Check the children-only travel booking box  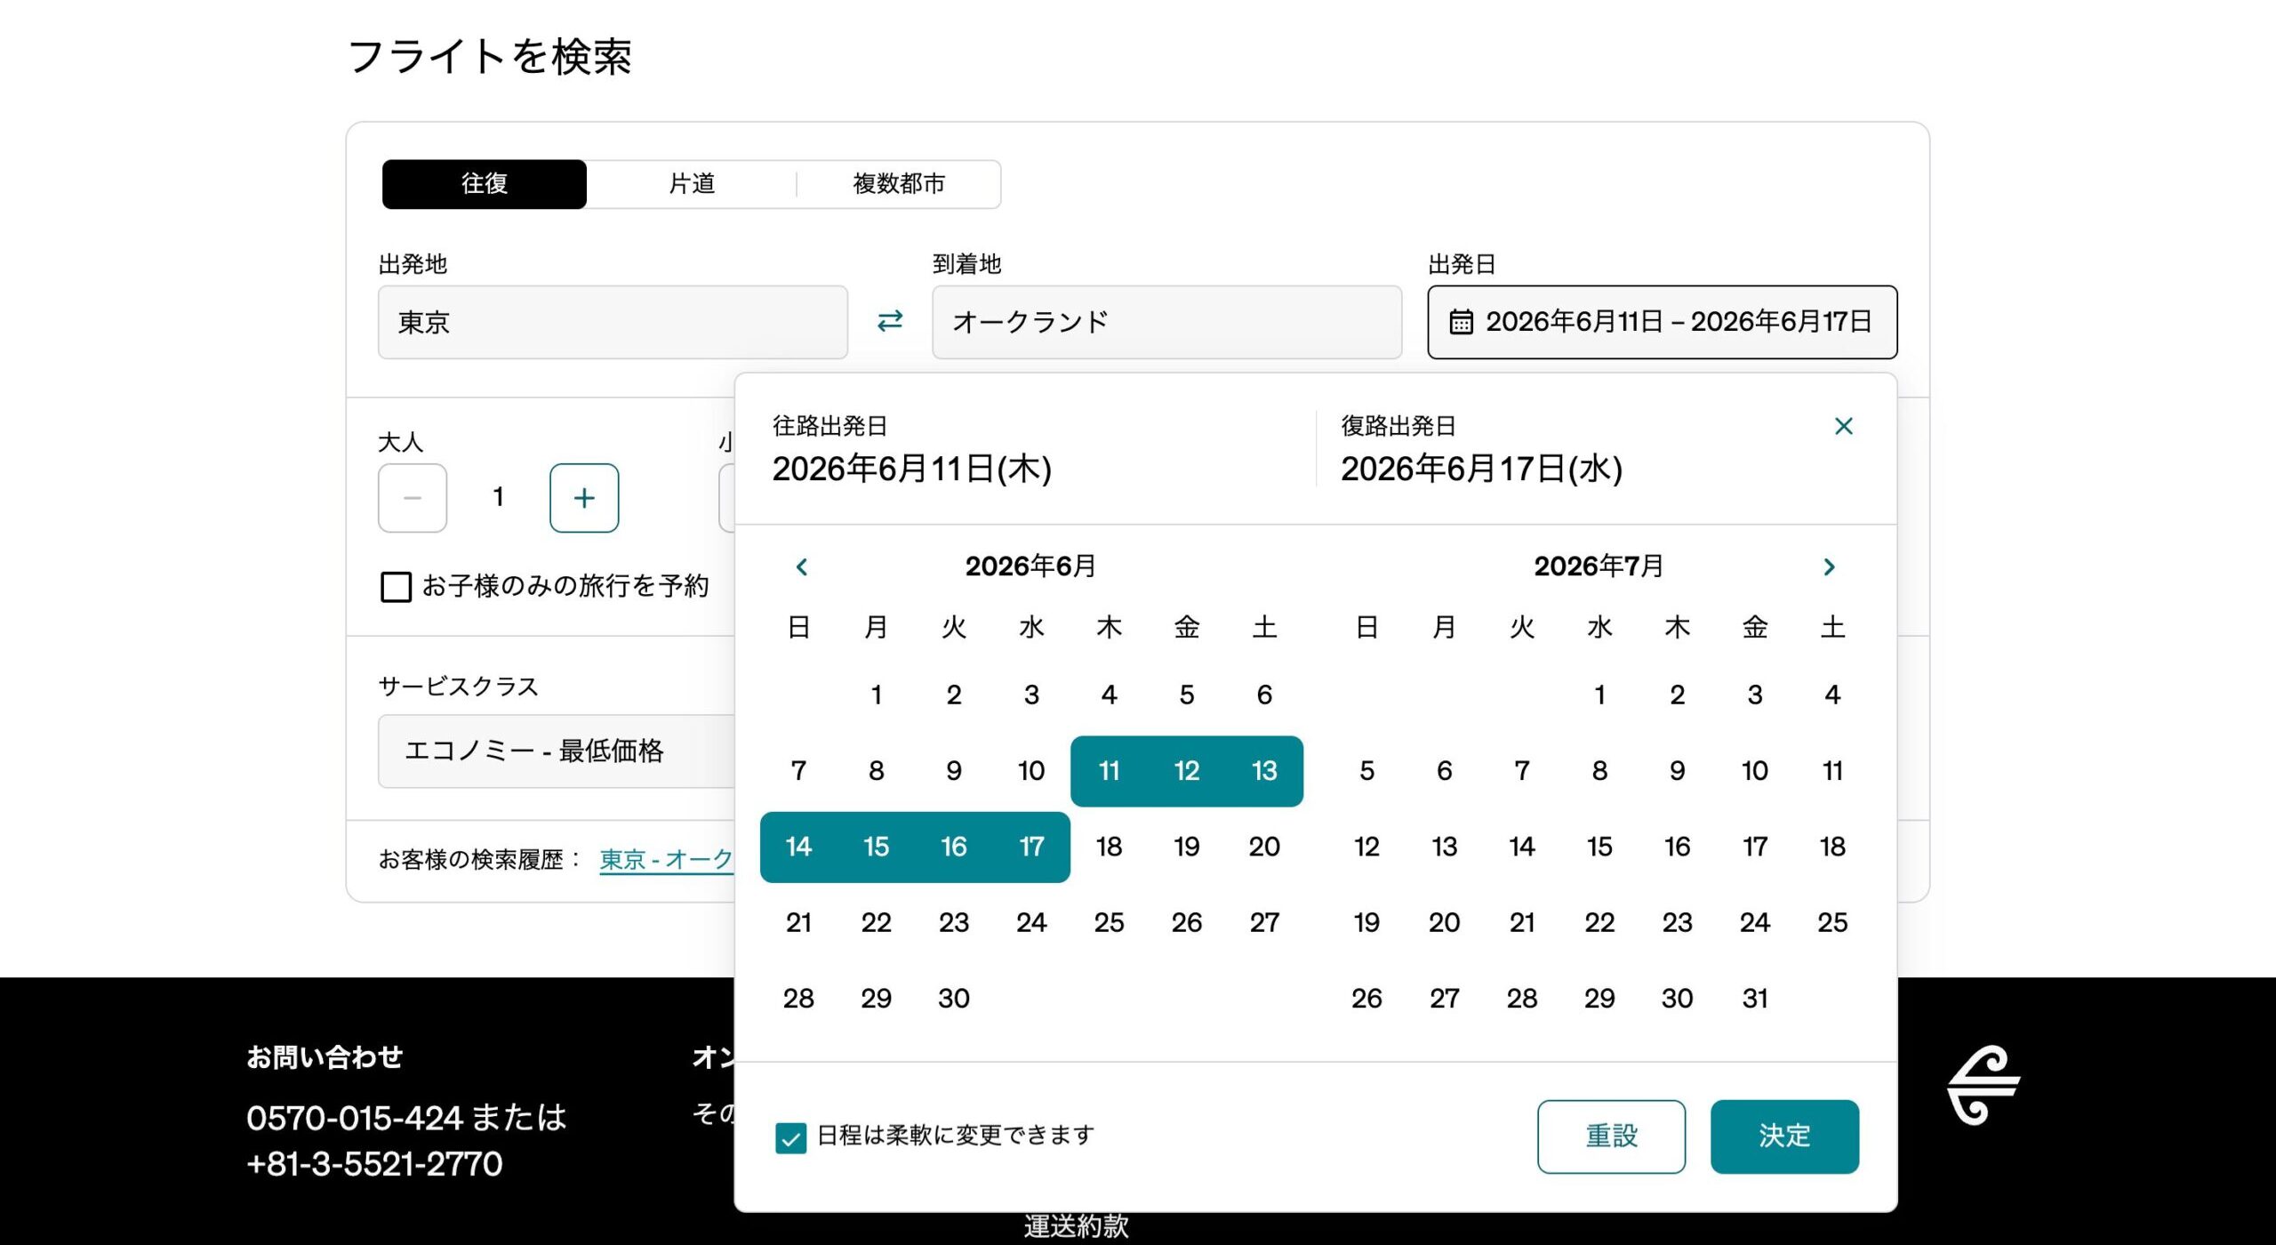click(x=396, y=587)
